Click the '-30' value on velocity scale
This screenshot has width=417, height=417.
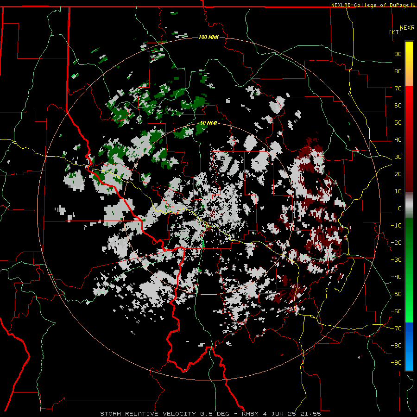click(396, 260)
